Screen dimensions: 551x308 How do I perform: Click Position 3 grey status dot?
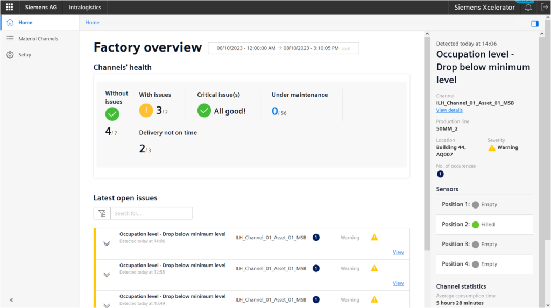[x=476, y=245]
